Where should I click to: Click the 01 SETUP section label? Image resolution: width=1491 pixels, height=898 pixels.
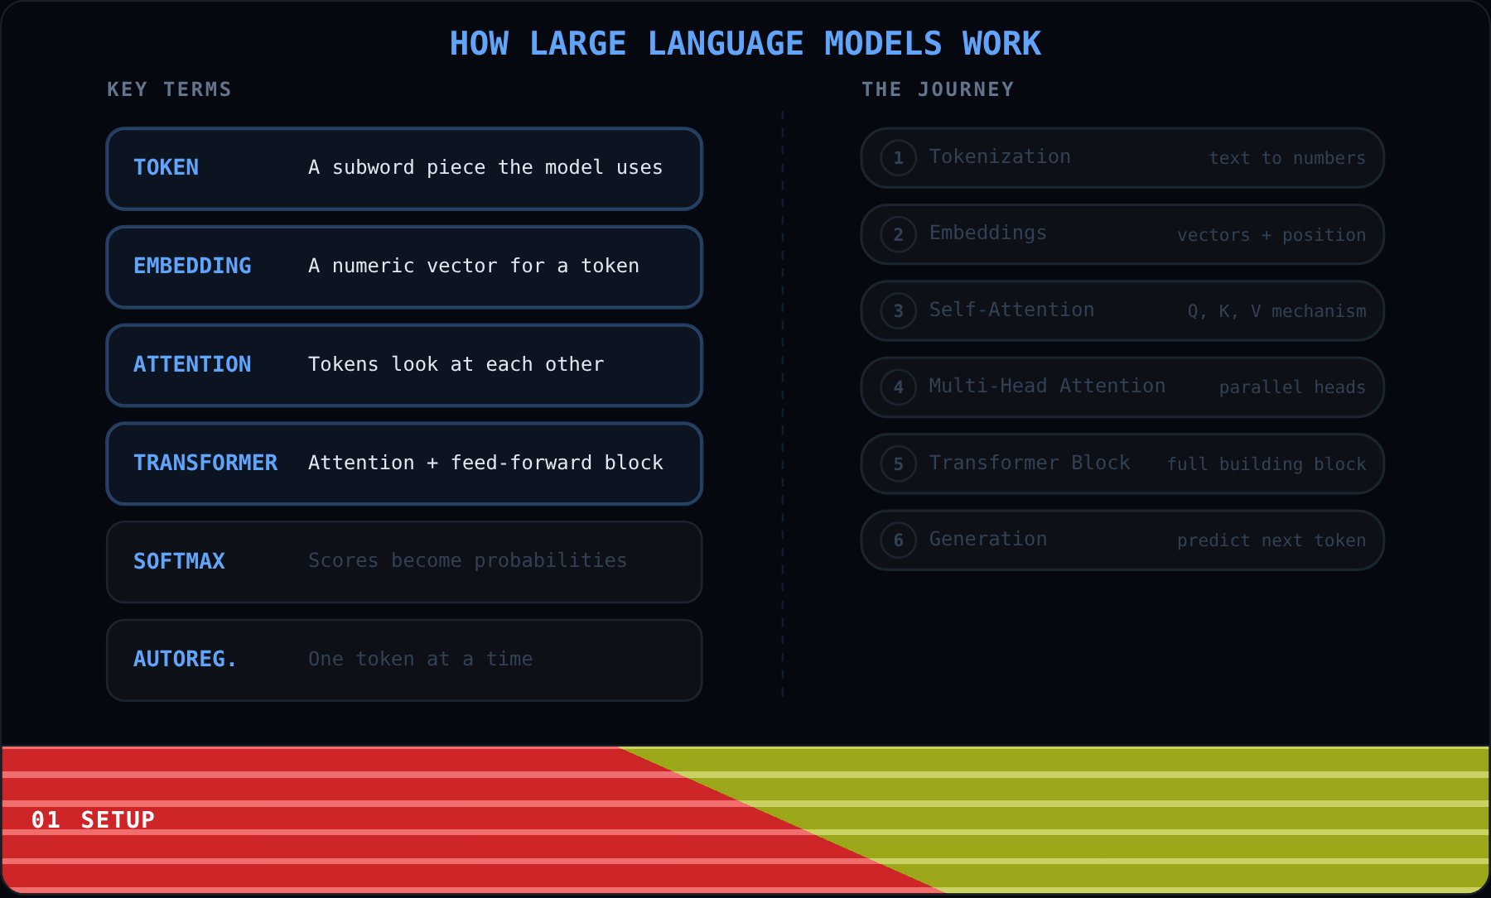point(93,820)
